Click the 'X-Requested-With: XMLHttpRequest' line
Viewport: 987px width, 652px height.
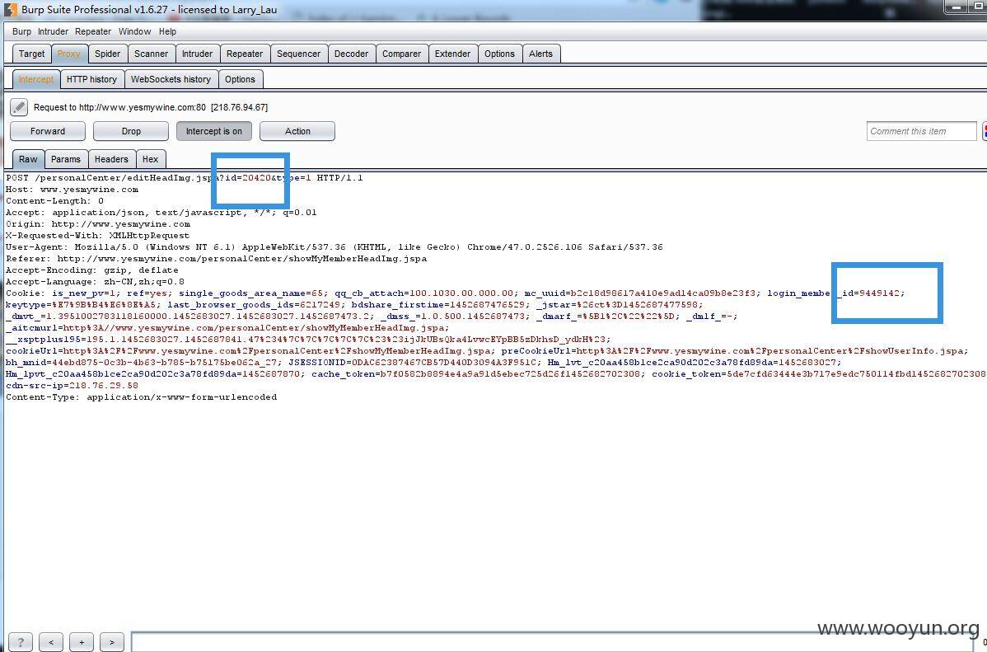(97, 236)
